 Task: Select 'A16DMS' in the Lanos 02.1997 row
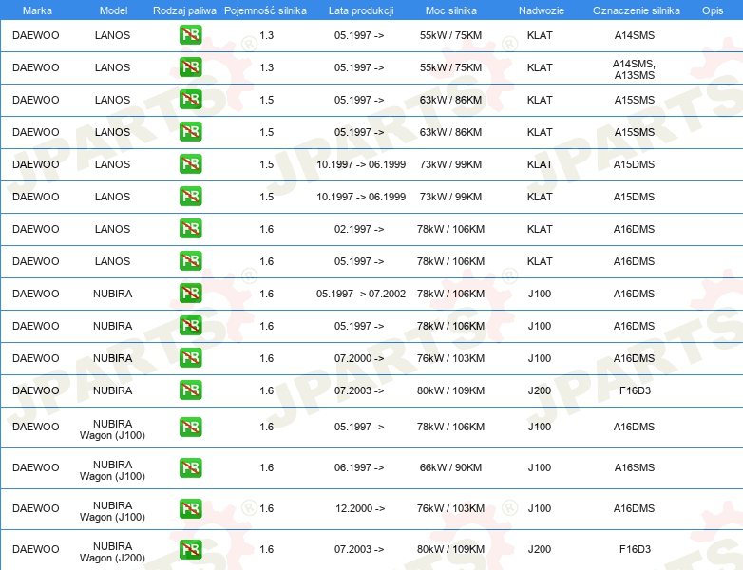634,229
